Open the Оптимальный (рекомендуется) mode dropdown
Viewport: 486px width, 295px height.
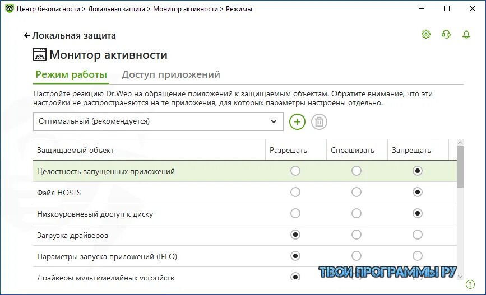click(158, 121)
